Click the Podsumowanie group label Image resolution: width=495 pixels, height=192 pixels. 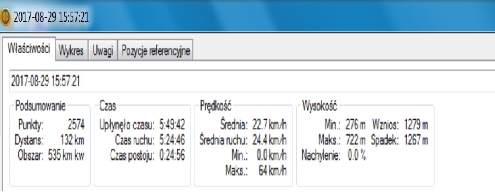click(40, 107)
